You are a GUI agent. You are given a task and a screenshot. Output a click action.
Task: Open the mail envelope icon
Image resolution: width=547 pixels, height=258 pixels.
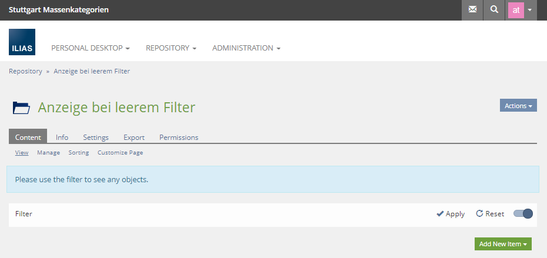pyautogui.click(x=472, y=10)
